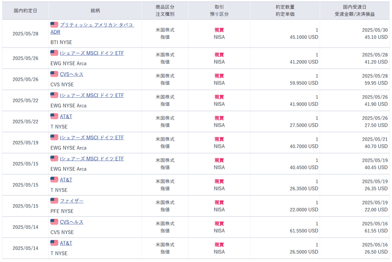Viewport: 392px width, 262px height.
Task: Open the ブリティッシュ アメリカン タバコ ADR stock link
Action: pyautogui.click(x=96, y=25)
